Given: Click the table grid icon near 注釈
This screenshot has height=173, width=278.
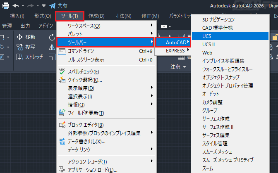Looking at the screenshot, I should point(181,58).
